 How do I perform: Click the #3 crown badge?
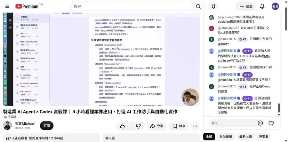click(x=243, y=39)
